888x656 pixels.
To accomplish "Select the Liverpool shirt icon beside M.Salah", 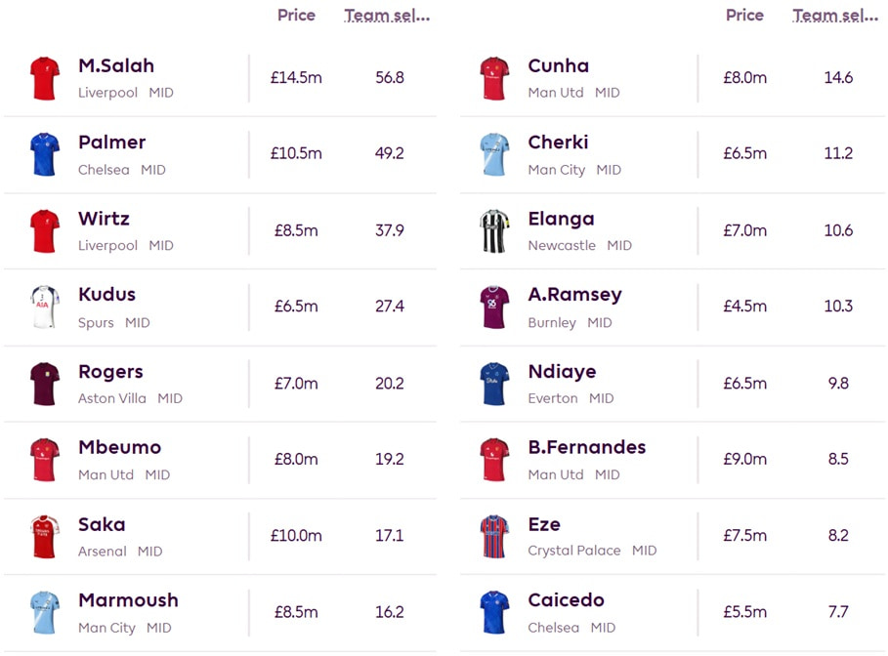I will [x=43, y=77].
